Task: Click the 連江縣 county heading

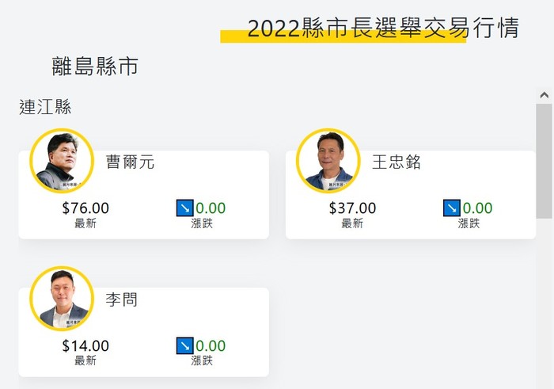Action: (45, 107)
